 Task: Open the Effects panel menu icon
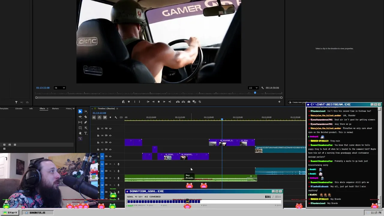coord(47,109)
